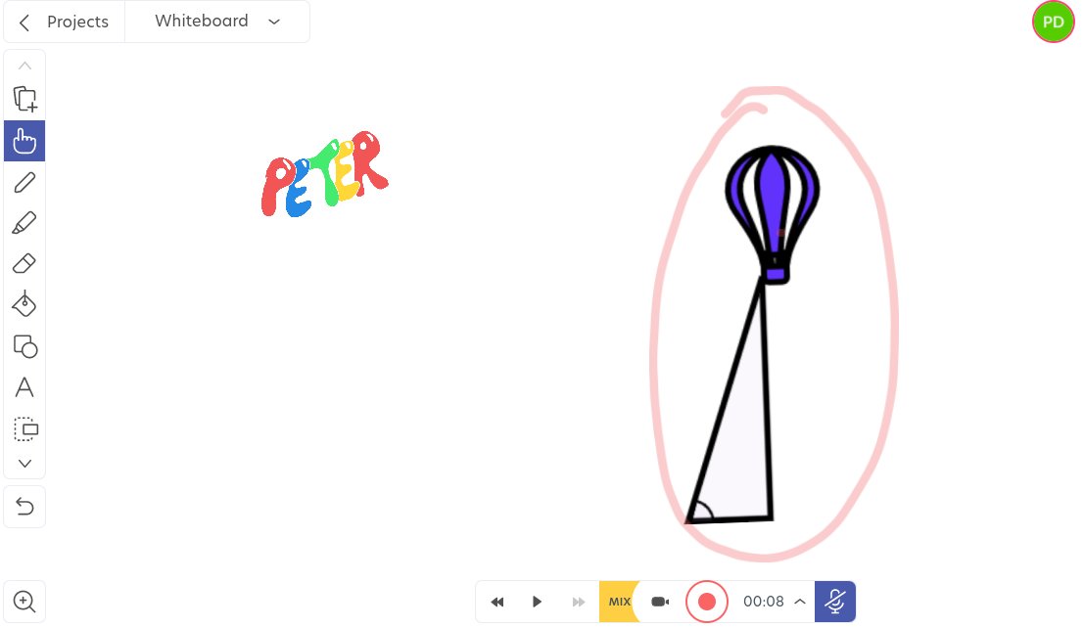The width and height of the screenshot is (1084, 628).
Task: Choose the Text tool
Action: click(x=24, y=387)
